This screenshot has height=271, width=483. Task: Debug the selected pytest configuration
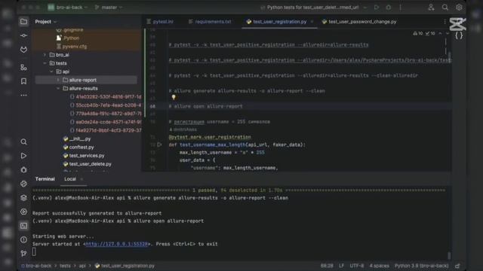point(389,7)
